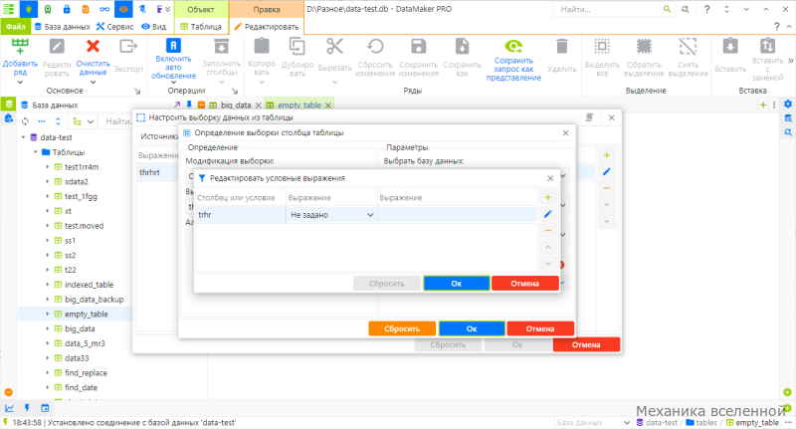
Task: Select test.moved table in the tree
Action: (84, 226)
